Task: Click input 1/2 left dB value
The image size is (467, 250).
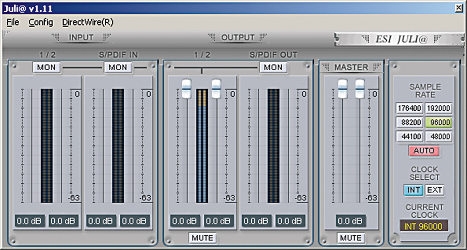Action: tap(29, 221)
